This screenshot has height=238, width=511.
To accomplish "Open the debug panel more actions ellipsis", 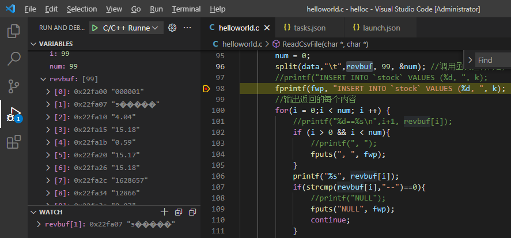I will pos(187,28).
